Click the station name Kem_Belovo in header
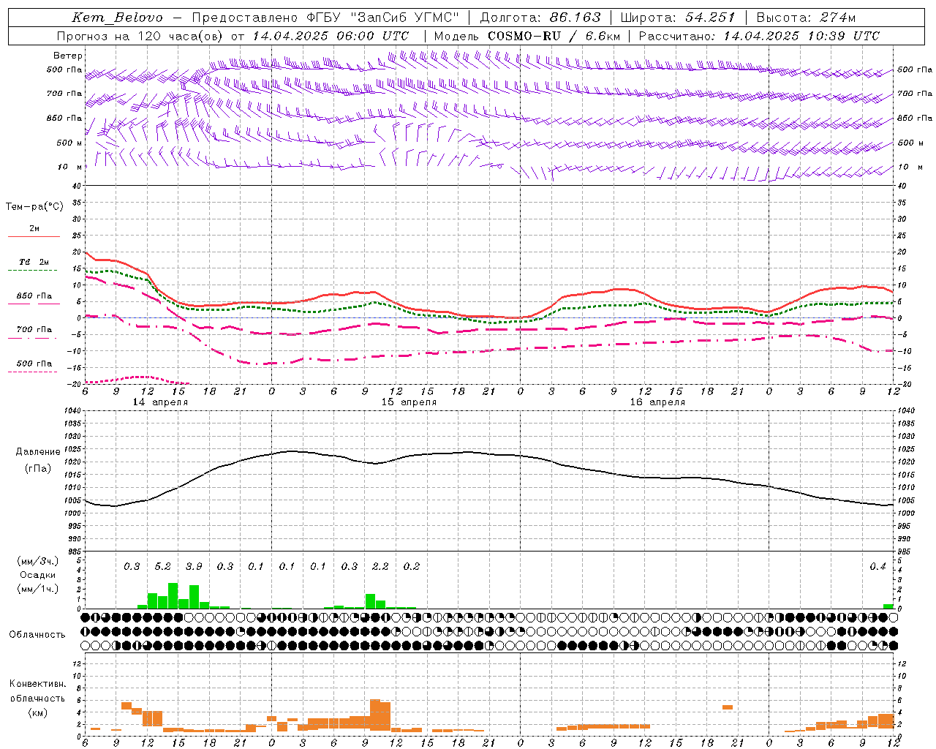The height and width of the screenshot is (749, 936). click(118, 18)
